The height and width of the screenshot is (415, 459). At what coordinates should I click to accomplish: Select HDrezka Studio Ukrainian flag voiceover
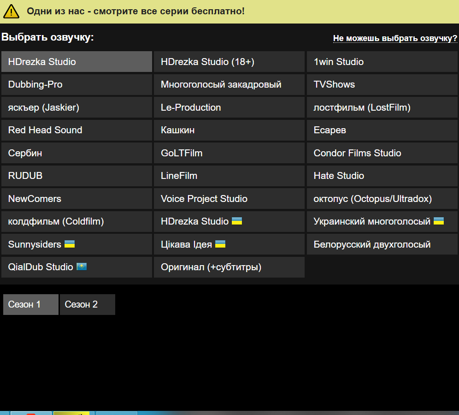229,221
